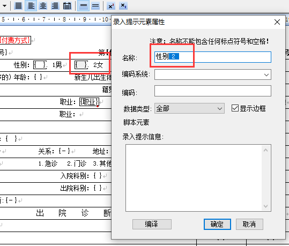Apply left text alignment
Screen dimensions: 289x246
31,6
